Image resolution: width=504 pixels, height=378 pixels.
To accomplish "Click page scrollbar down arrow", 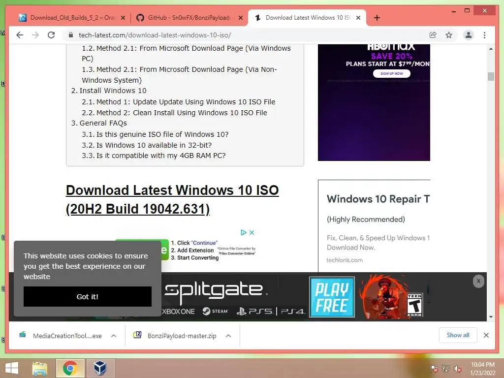I will [491, 317].
